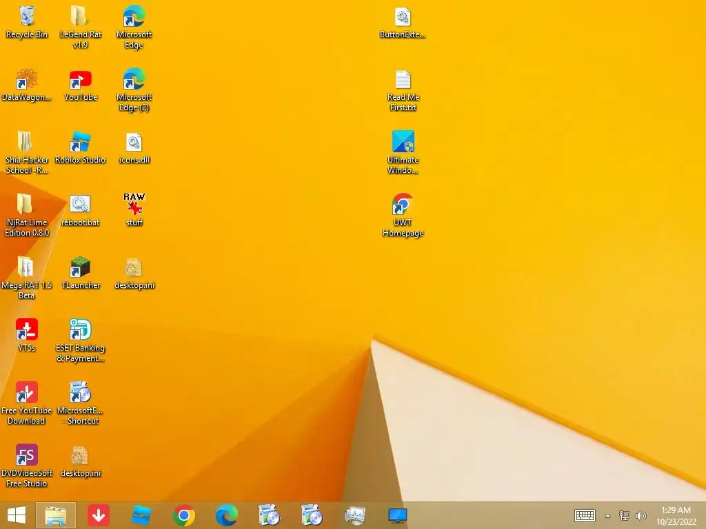Screen dimensions: 706x529
Task: Select the desktop.ini file beside DVDVideoSoft
Action: pyautogui.click(x=80, y=461)
